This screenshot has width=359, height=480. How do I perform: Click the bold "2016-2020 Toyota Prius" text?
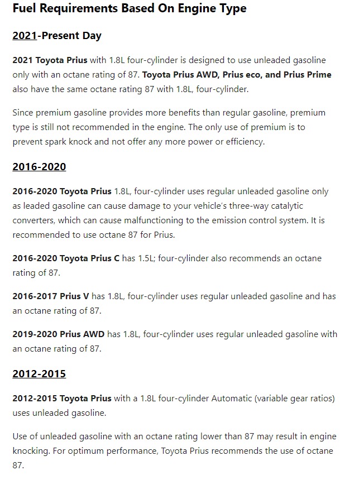click(x=61, y=191)
